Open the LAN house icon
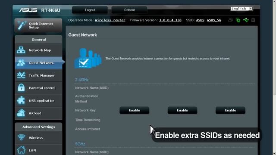Screen dimensions: 276x155 (x=21, y=150)
